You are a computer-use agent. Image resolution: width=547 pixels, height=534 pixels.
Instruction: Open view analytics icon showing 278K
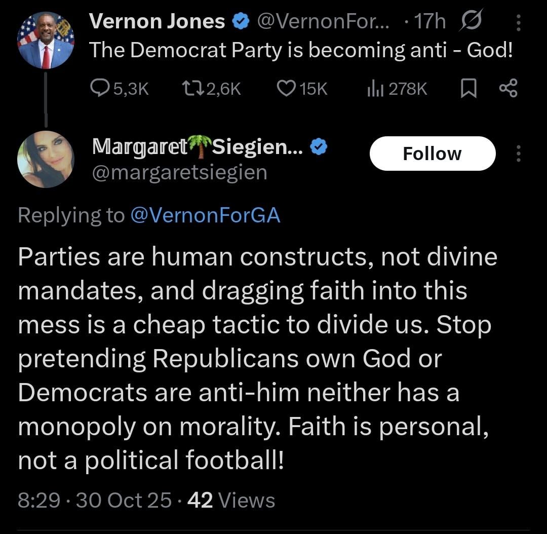[x=374, y=89]
